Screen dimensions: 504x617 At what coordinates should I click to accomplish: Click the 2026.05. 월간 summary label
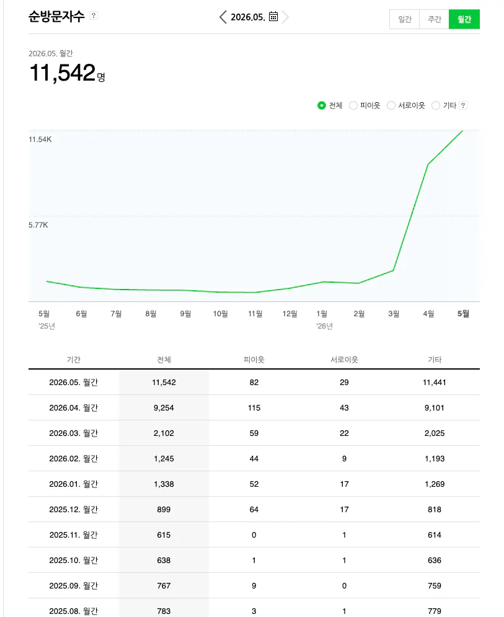click(x=51, y=53)
